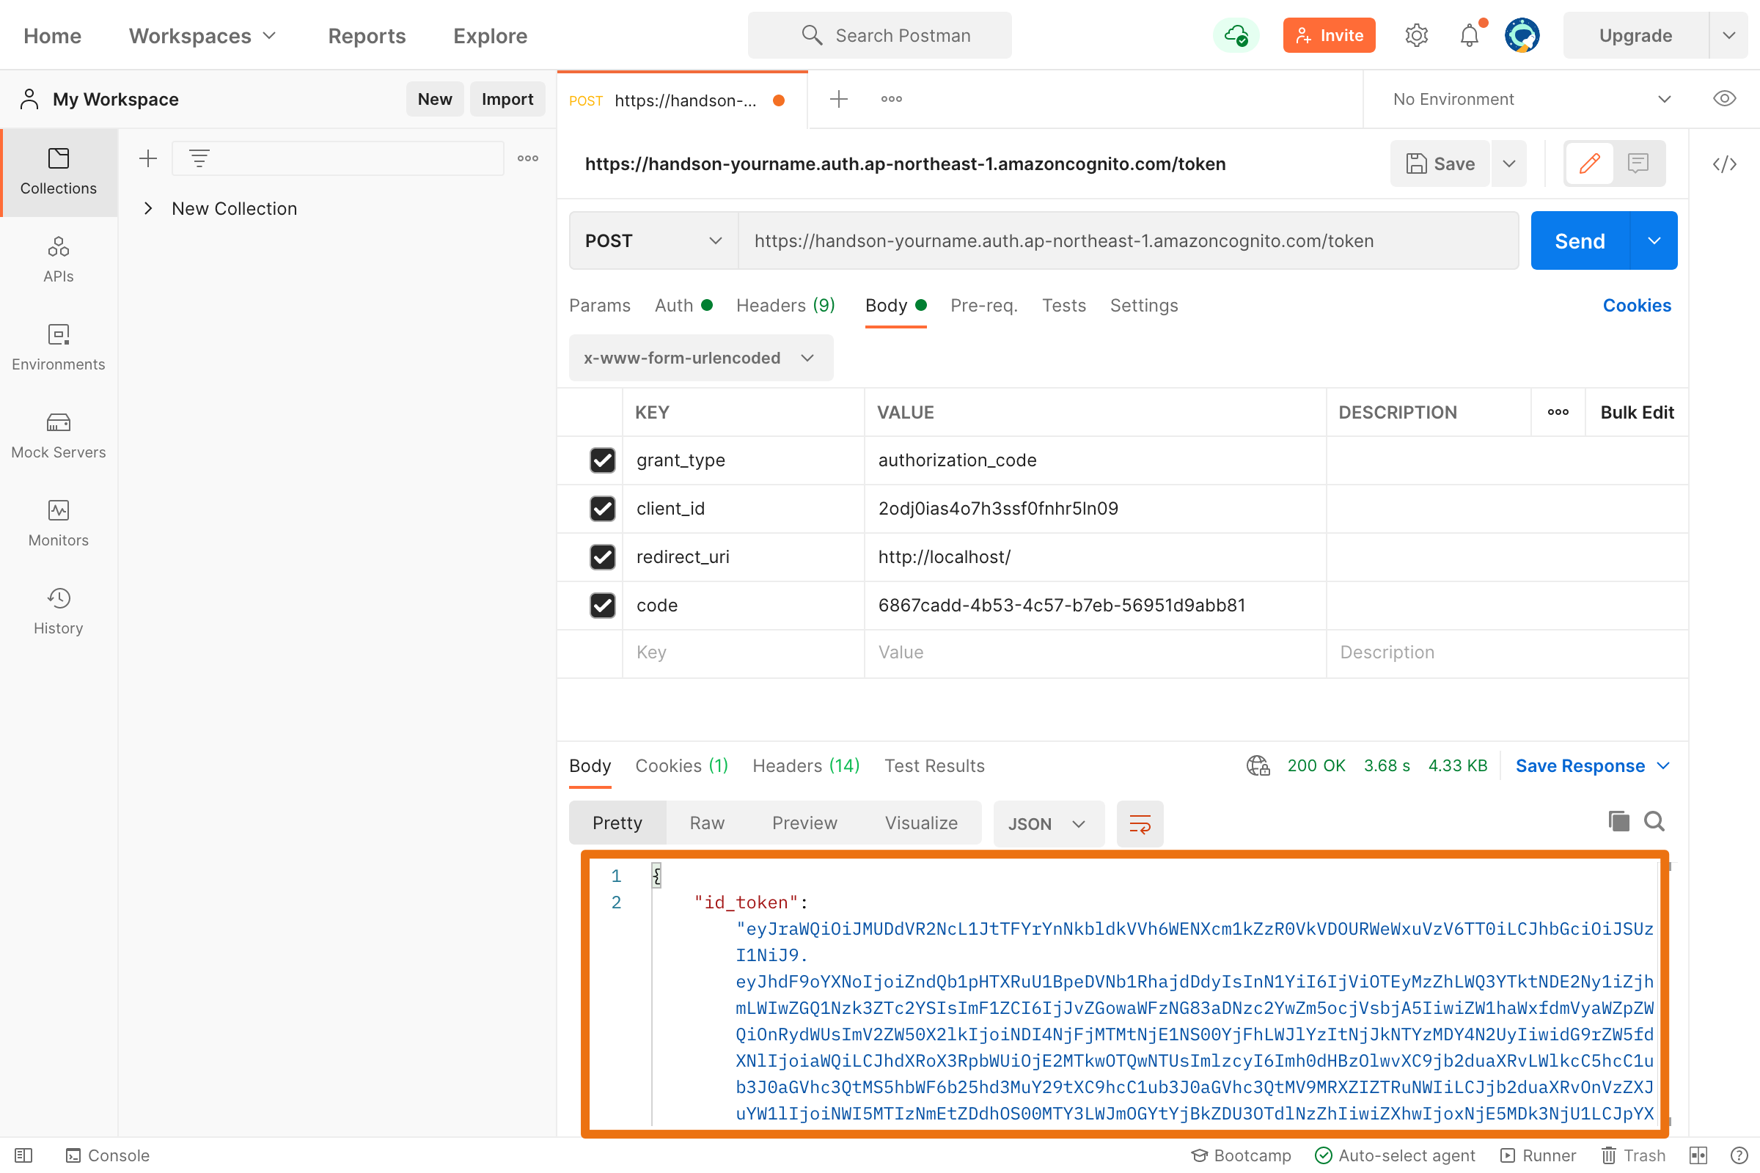
Task: Click the Import button
Action: 507,99
